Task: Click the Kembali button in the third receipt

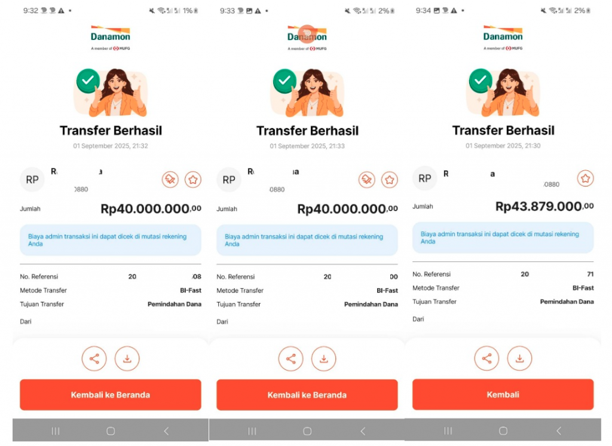Action: tap(503, 395)
